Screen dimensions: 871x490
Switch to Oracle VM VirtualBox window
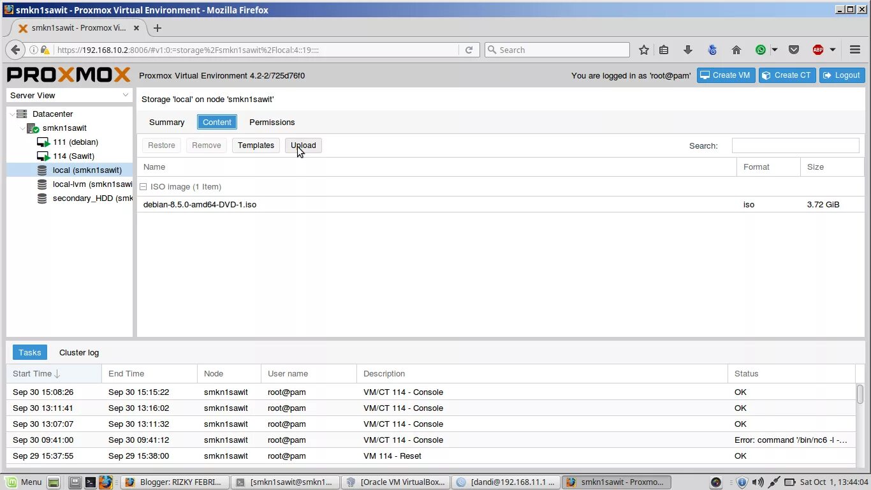395,482
